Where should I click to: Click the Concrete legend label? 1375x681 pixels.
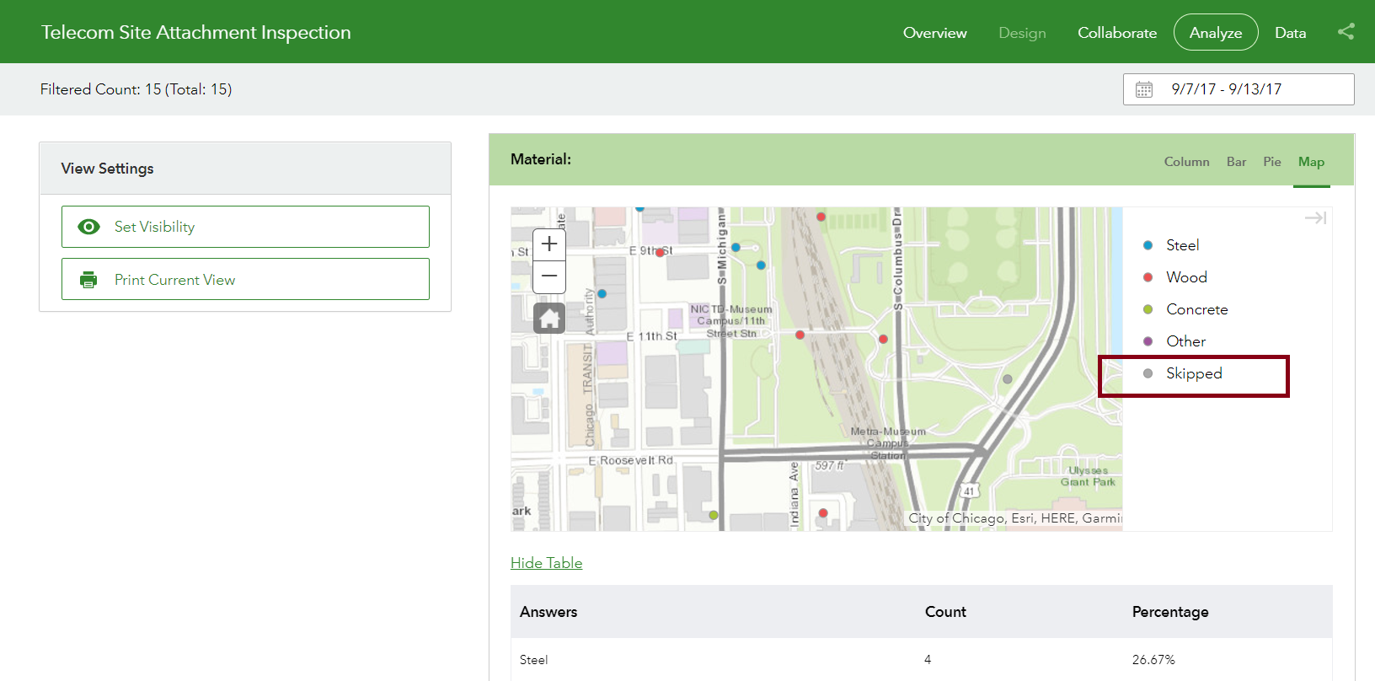[1197, 309]
